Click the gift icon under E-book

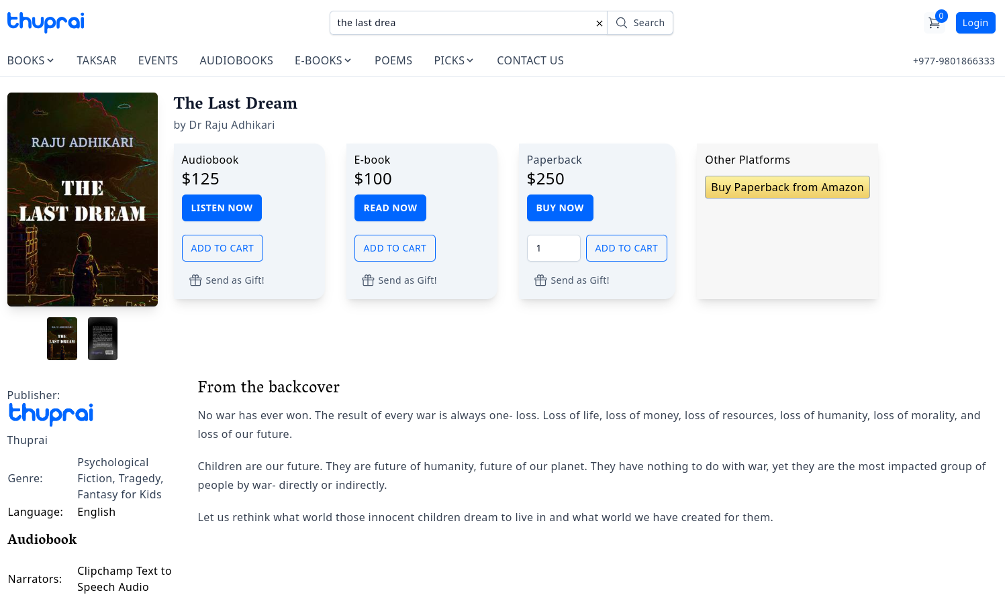[368, 280]
